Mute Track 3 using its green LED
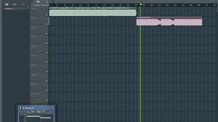Screen dimensions: 218x122 (x=47, y=34)
